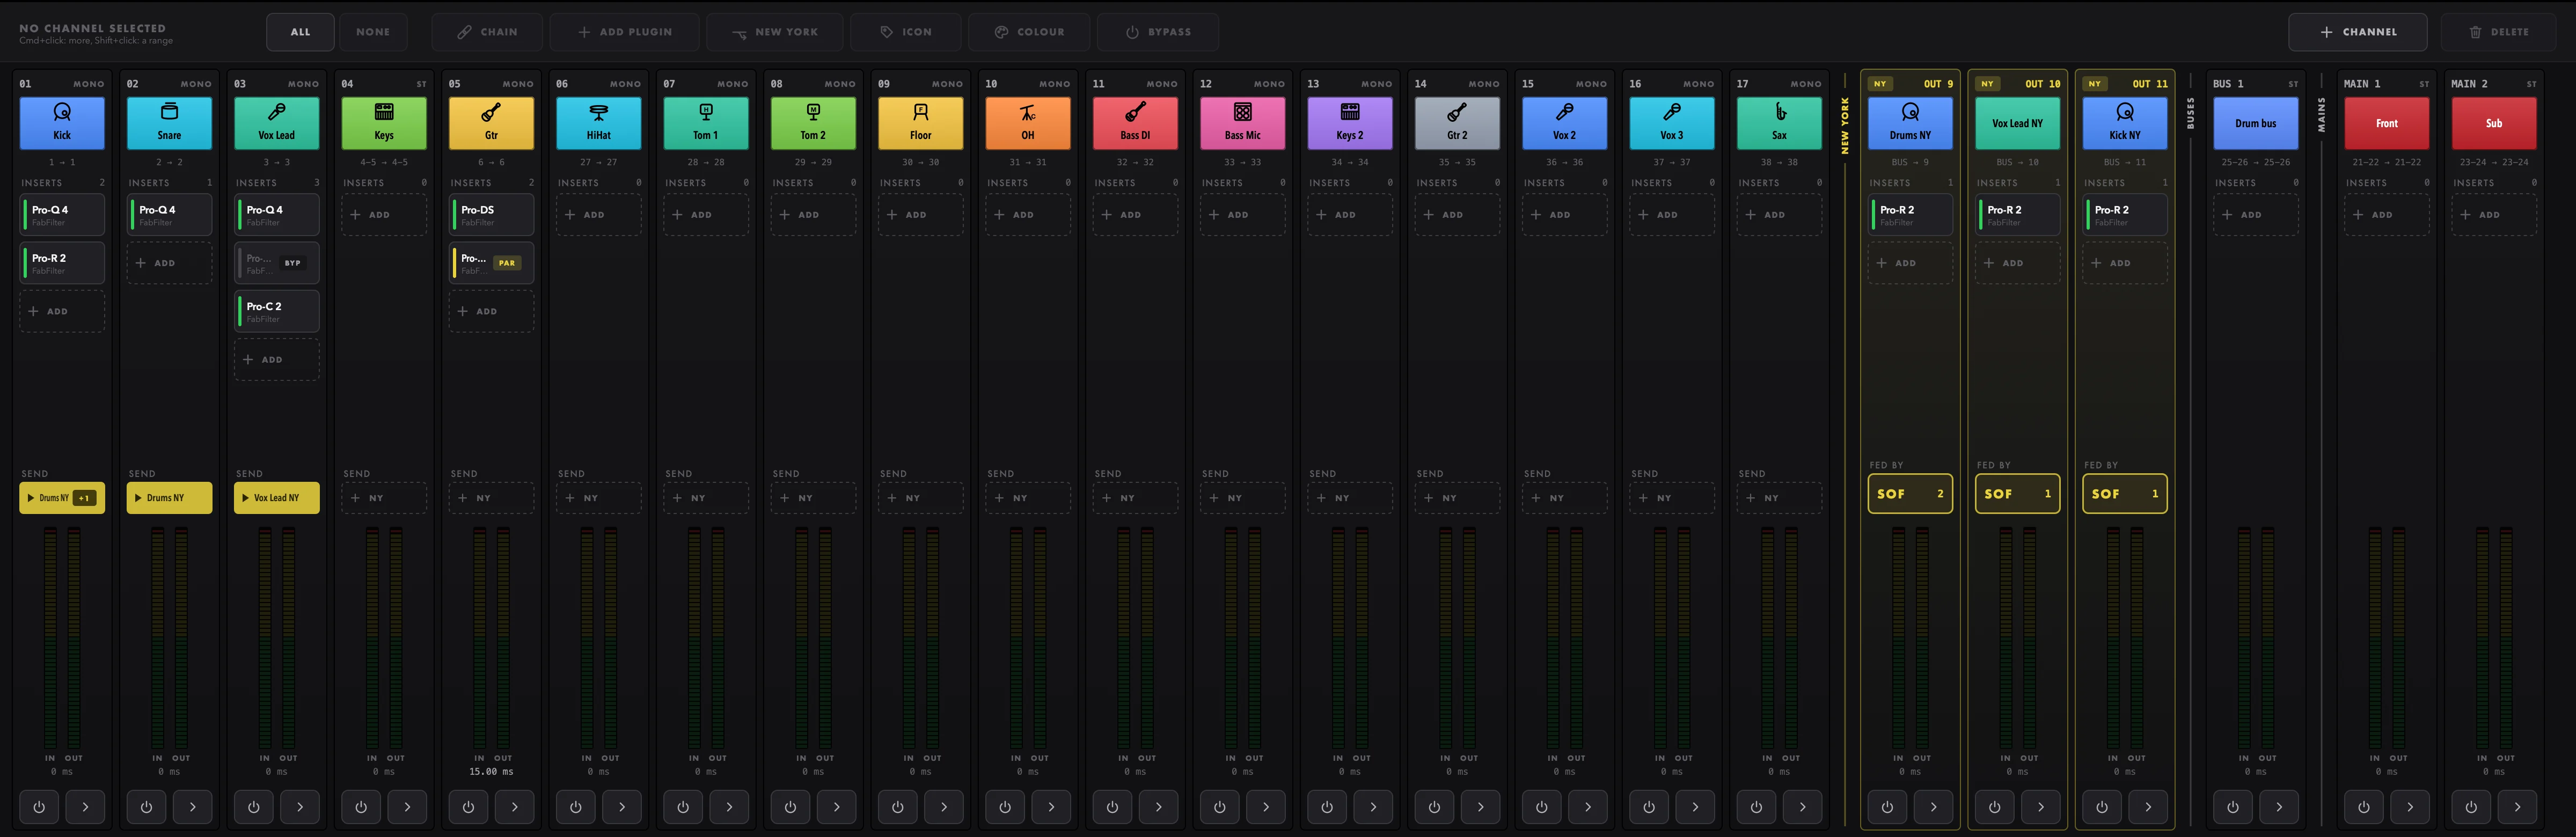Select the Kick channel tile
Viewport: 2576px width, 837px height.
click(62, 123)
